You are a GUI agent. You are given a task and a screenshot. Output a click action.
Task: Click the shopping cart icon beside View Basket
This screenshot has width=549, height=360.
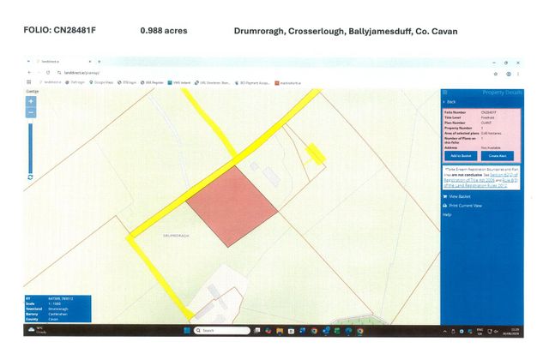[445, 196]
